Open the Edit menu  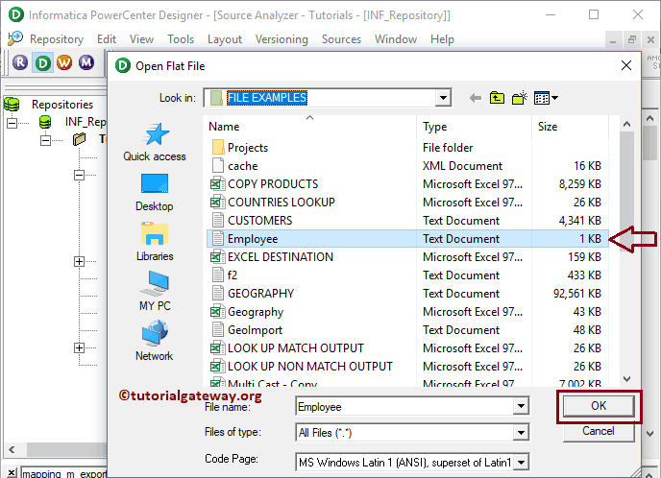[107, 39]
